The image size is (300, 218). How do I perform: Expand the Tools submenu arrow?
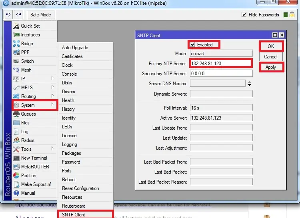point(52,148)
